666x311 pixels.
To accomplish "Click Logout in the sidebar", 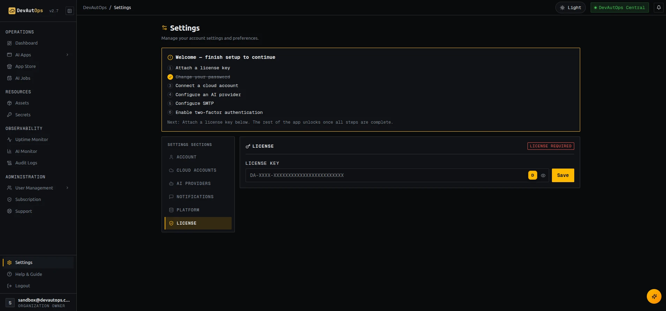I will point(38,286).
